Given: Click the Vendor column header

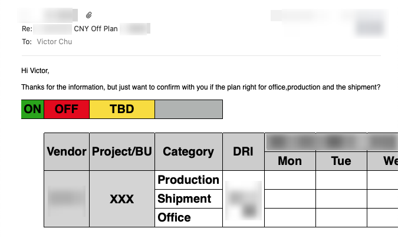Looking at the screenshot, I should point(67,151).
